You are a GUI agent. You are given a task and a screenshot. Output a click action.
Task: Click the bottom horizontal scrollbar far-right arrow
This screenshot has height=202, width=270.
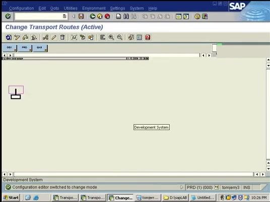pos(263,174)
